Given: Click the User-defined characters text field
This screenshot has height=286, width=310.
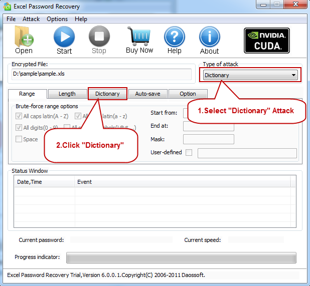Looking at the screenshot, I should click(x=247, y=153).
